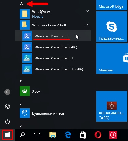This screenshot has width=128, height=141.
Task: Open the Xbox app
Action: [55, 91]
